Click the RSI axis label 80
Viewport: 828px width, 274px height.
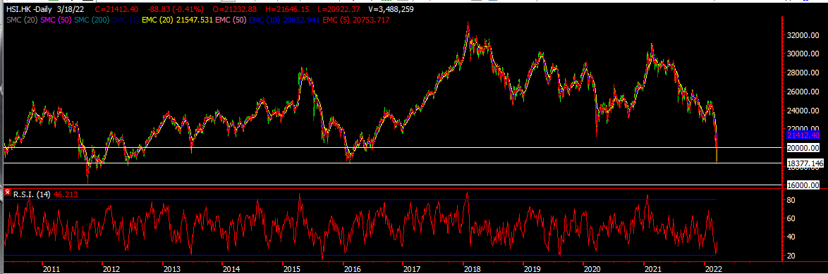(x=791, y=200)
